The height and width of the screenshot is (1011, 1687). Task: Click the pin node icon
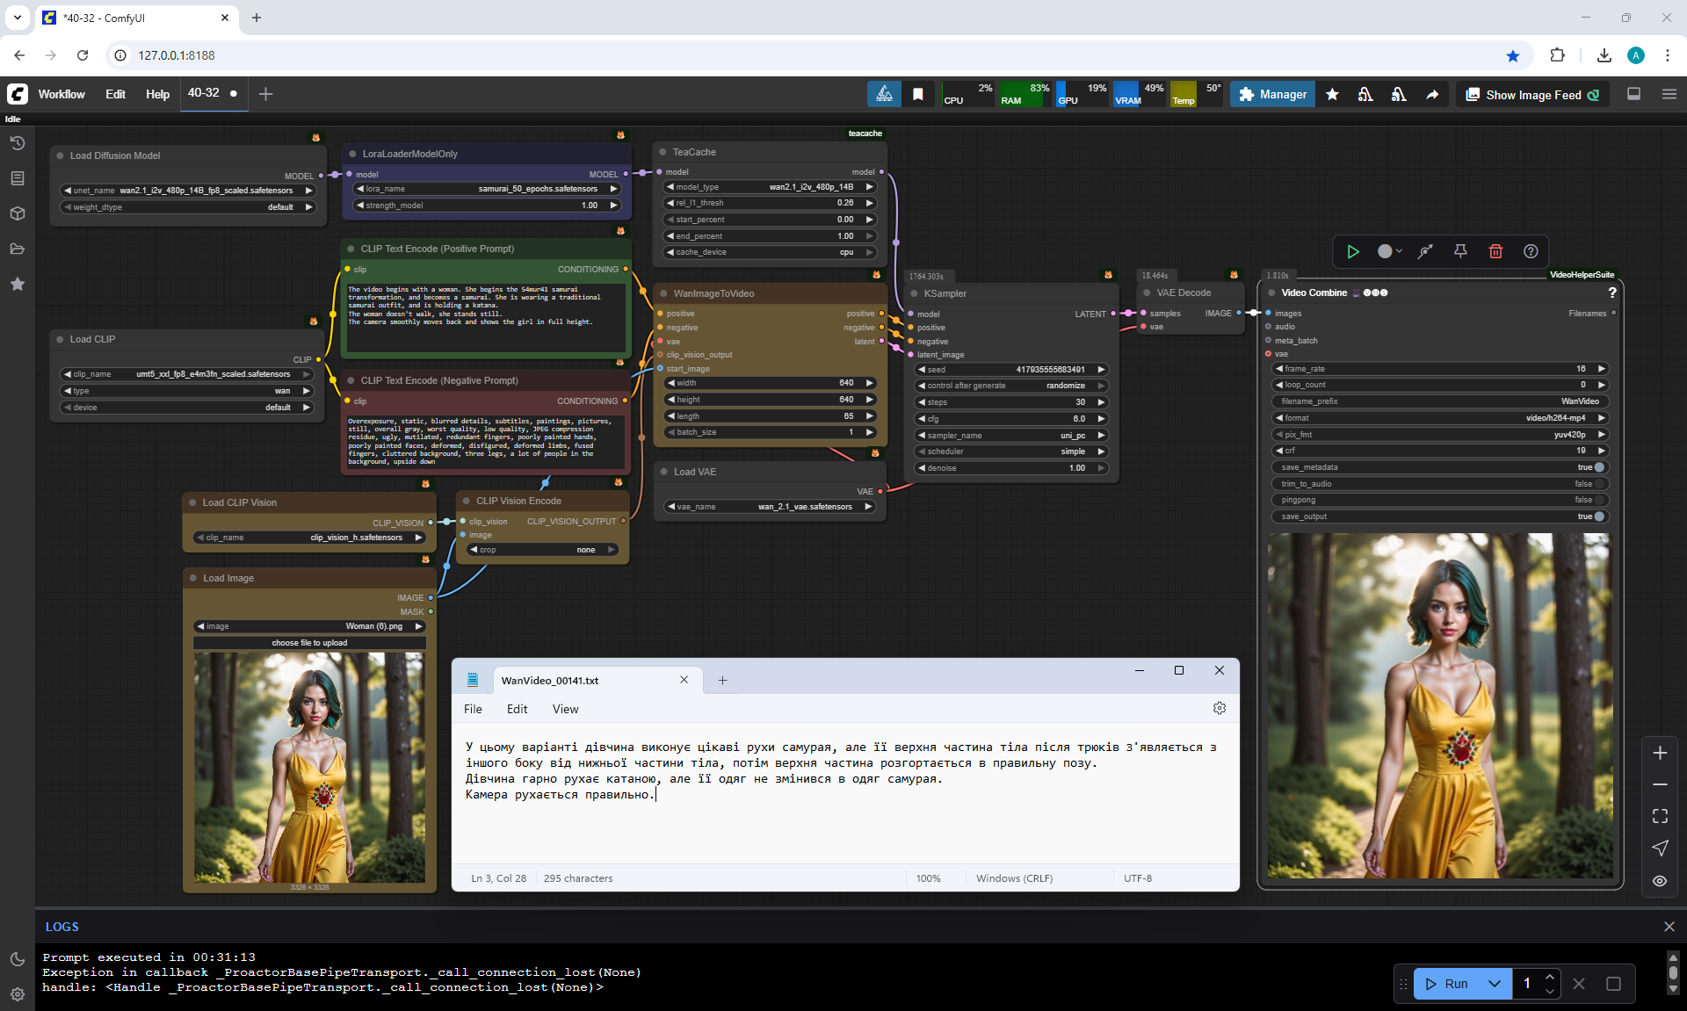[x=1460, y=251]
